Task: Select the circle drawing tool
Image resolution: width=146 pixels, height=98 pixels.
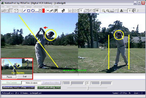Action: click(x=33, y=11)
